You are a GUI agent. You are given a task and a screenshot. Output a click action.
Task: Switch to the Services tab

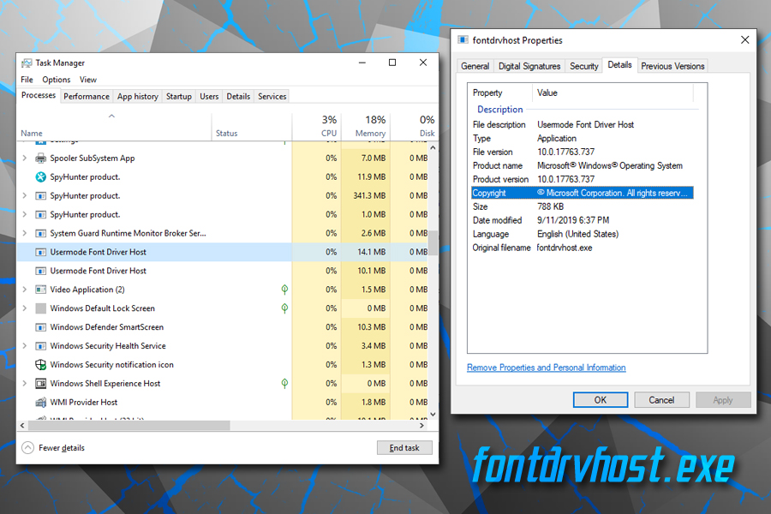(272, 97)
